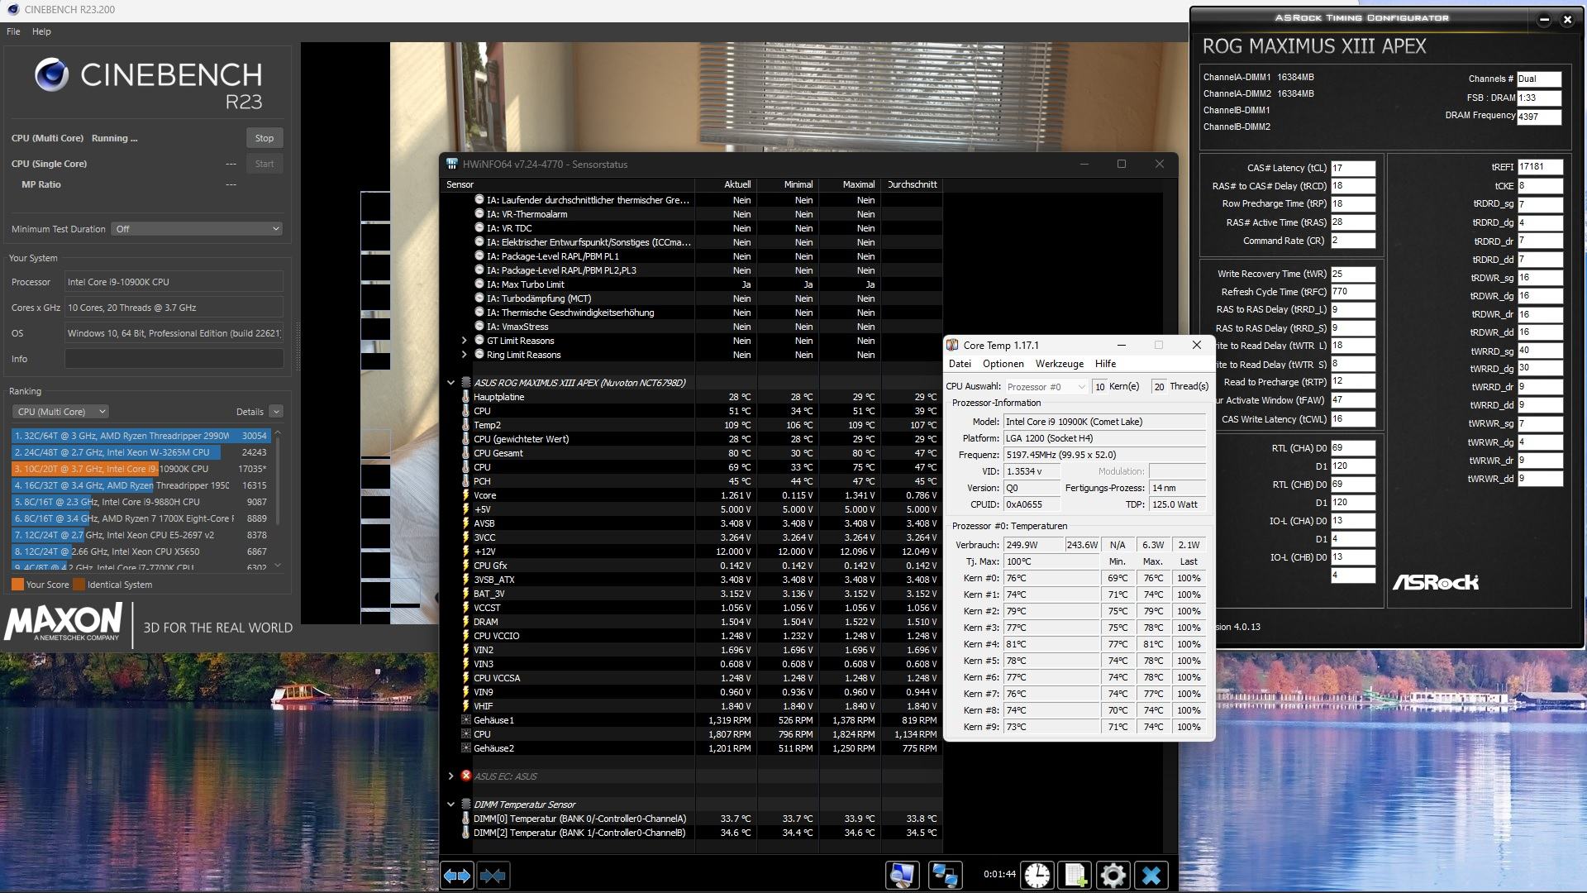Reset sensor timer using clock icon
Image resolution: width=1587 pixels, height=893 pixels.
click(x=1037, y=875)
